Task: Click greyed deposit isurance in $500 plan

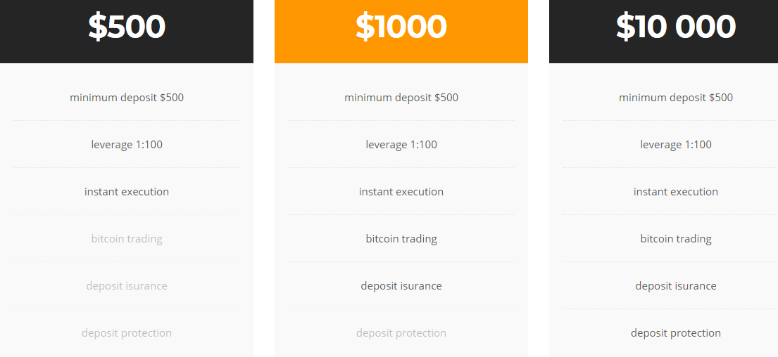Action: pos(127,286)
